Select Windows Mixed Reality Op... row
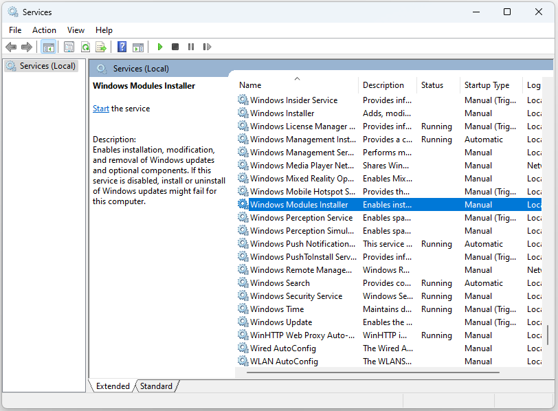The image size is (558, 411). 389,179
